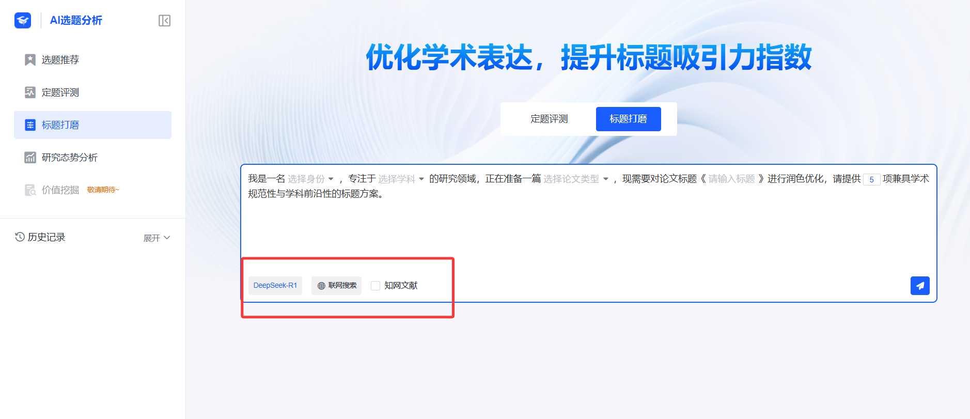Select the 标题打磨 tab at center
This screenshot has width=970, height=419.
[628, 119]
